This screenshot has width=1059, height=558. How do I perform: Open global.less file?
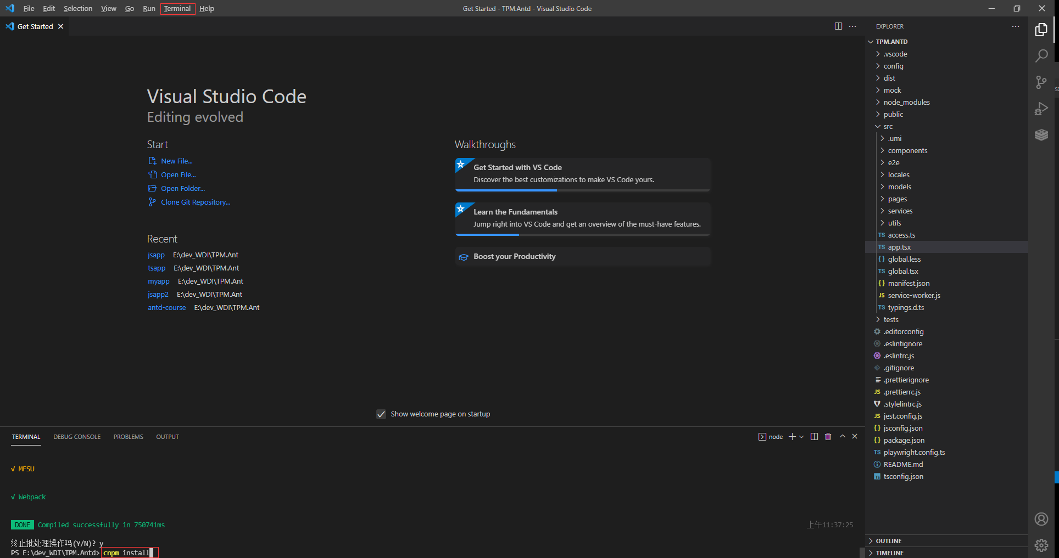946,259
